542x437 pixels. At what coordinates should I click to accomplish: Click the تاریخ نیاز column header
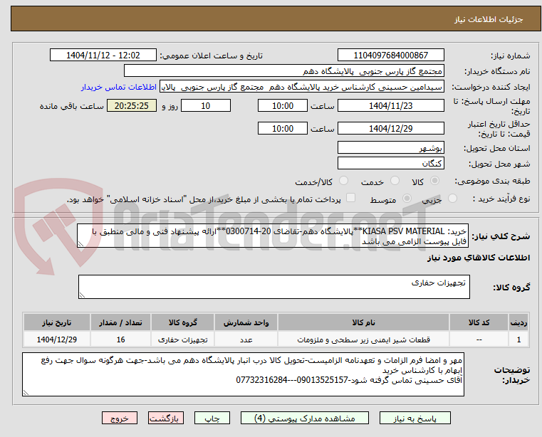[x=57, y=322]
